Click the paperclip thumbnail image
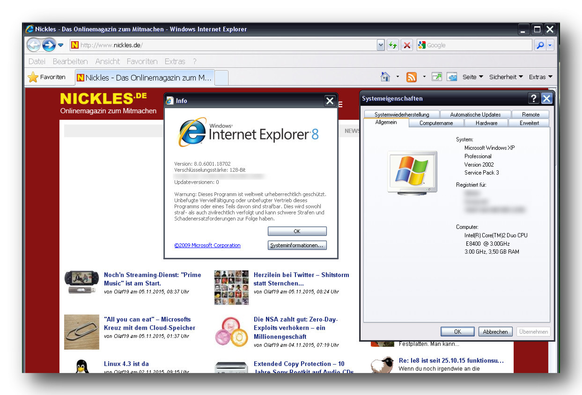Image resolution: width=582 pixels, height=395 pixels. [81, 332]
